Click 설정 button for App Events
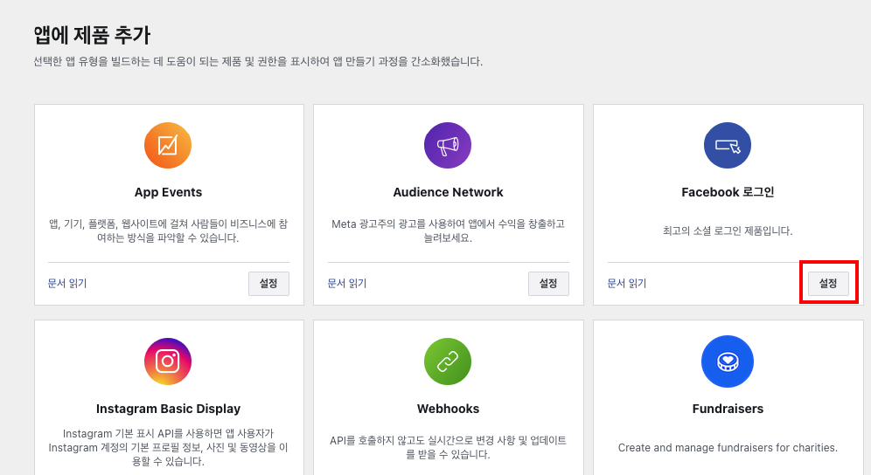Viewport: 871px width, 475px height. click(268, 284)
